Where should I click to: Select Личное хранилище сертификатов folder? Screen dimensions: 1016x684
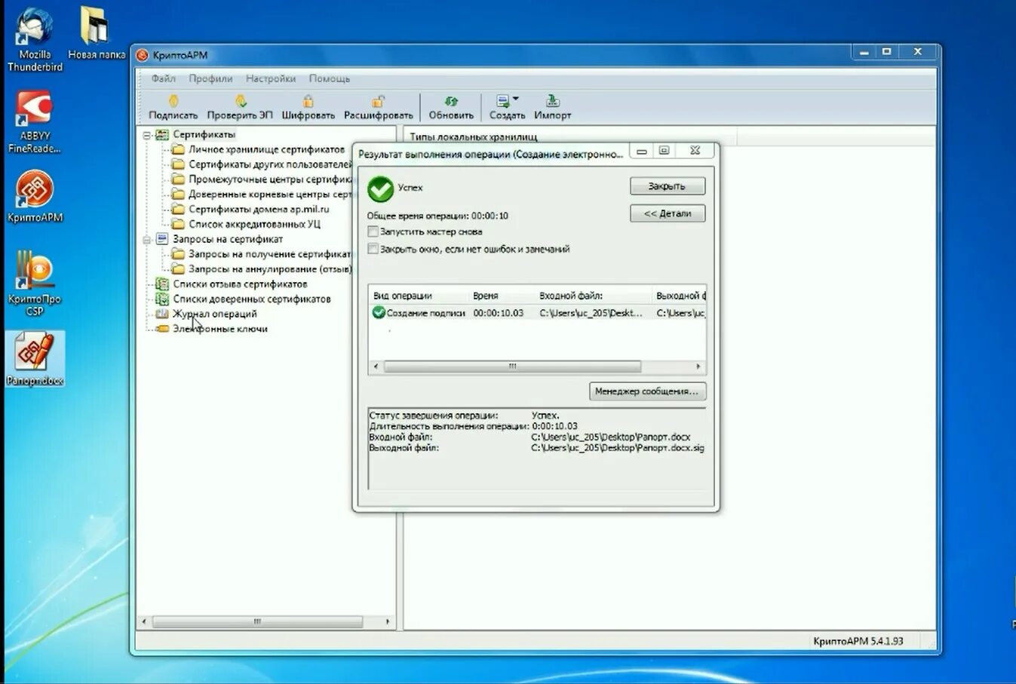(x=266, y=149)
